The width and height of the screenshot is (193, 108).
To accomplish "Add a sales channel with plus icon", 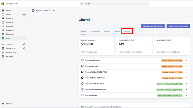I will pos(24,44).
